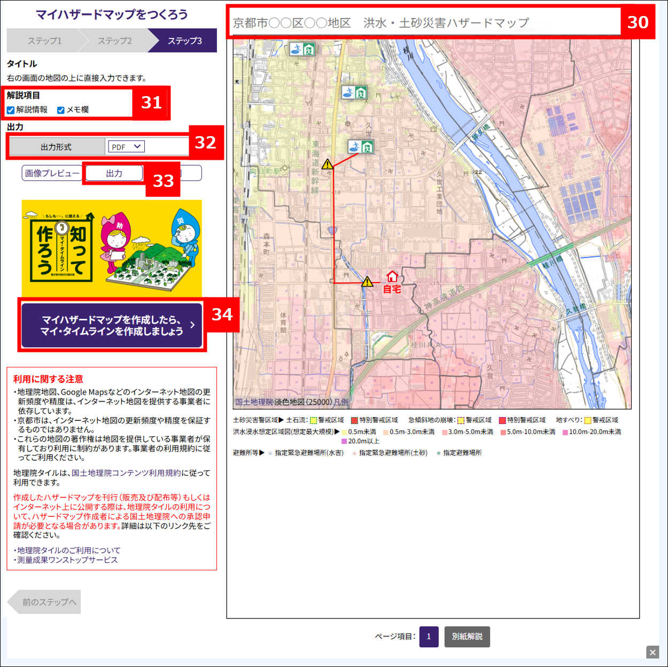Toggle the 解説情報 checkbox
The height and width of the screenshot is (667, 668).
click(x=11, y=110)
